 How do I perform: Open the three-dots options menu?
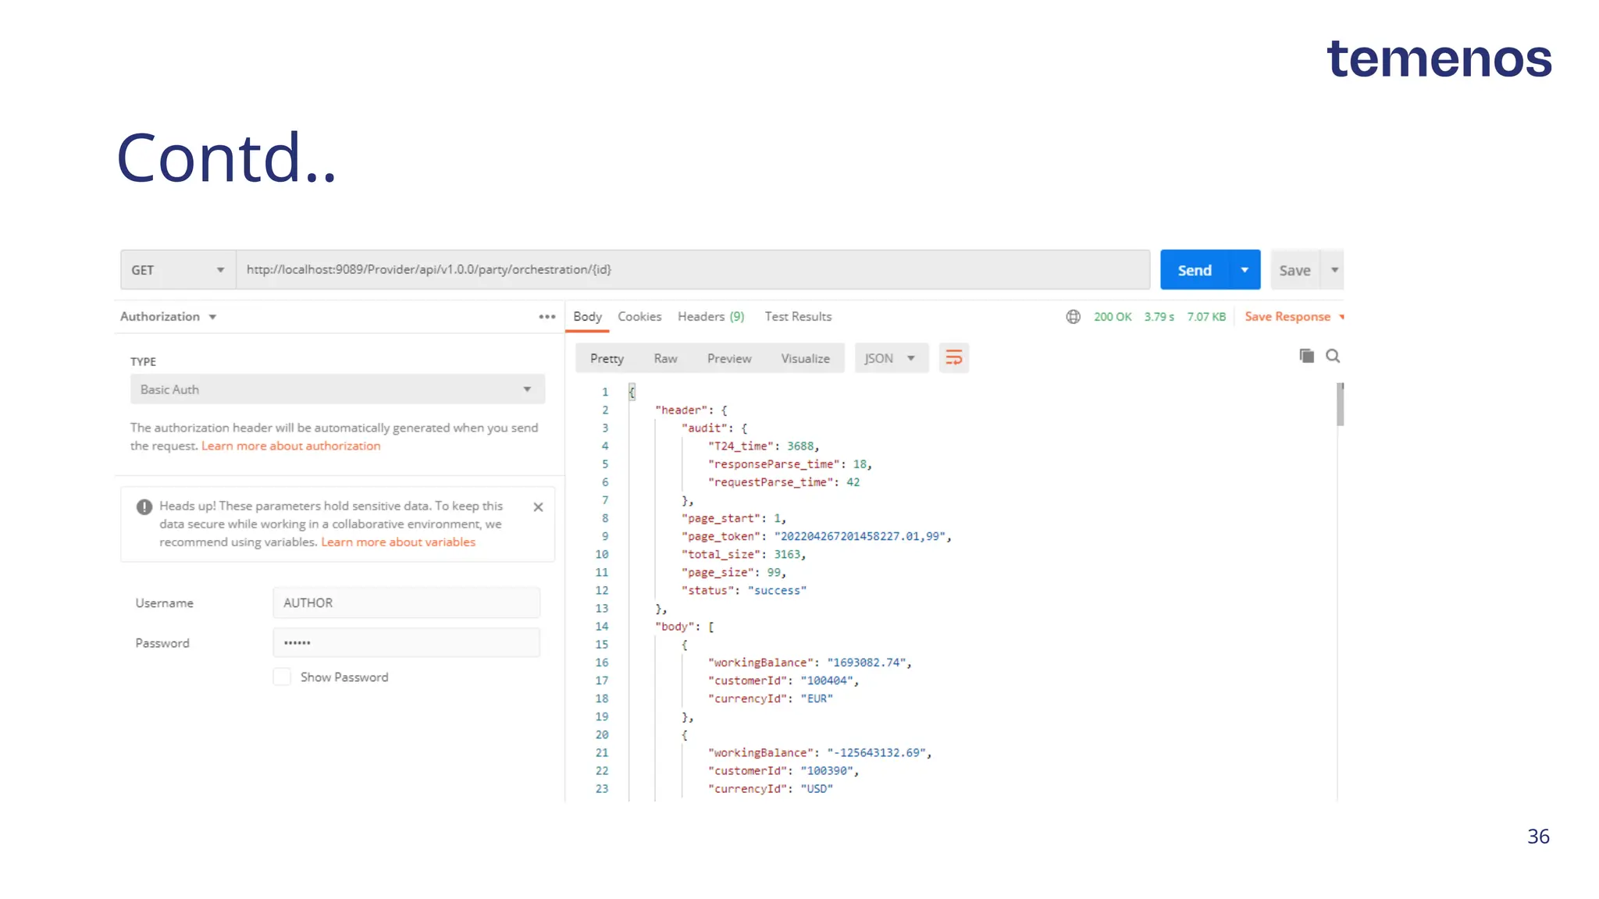[547, 317]
